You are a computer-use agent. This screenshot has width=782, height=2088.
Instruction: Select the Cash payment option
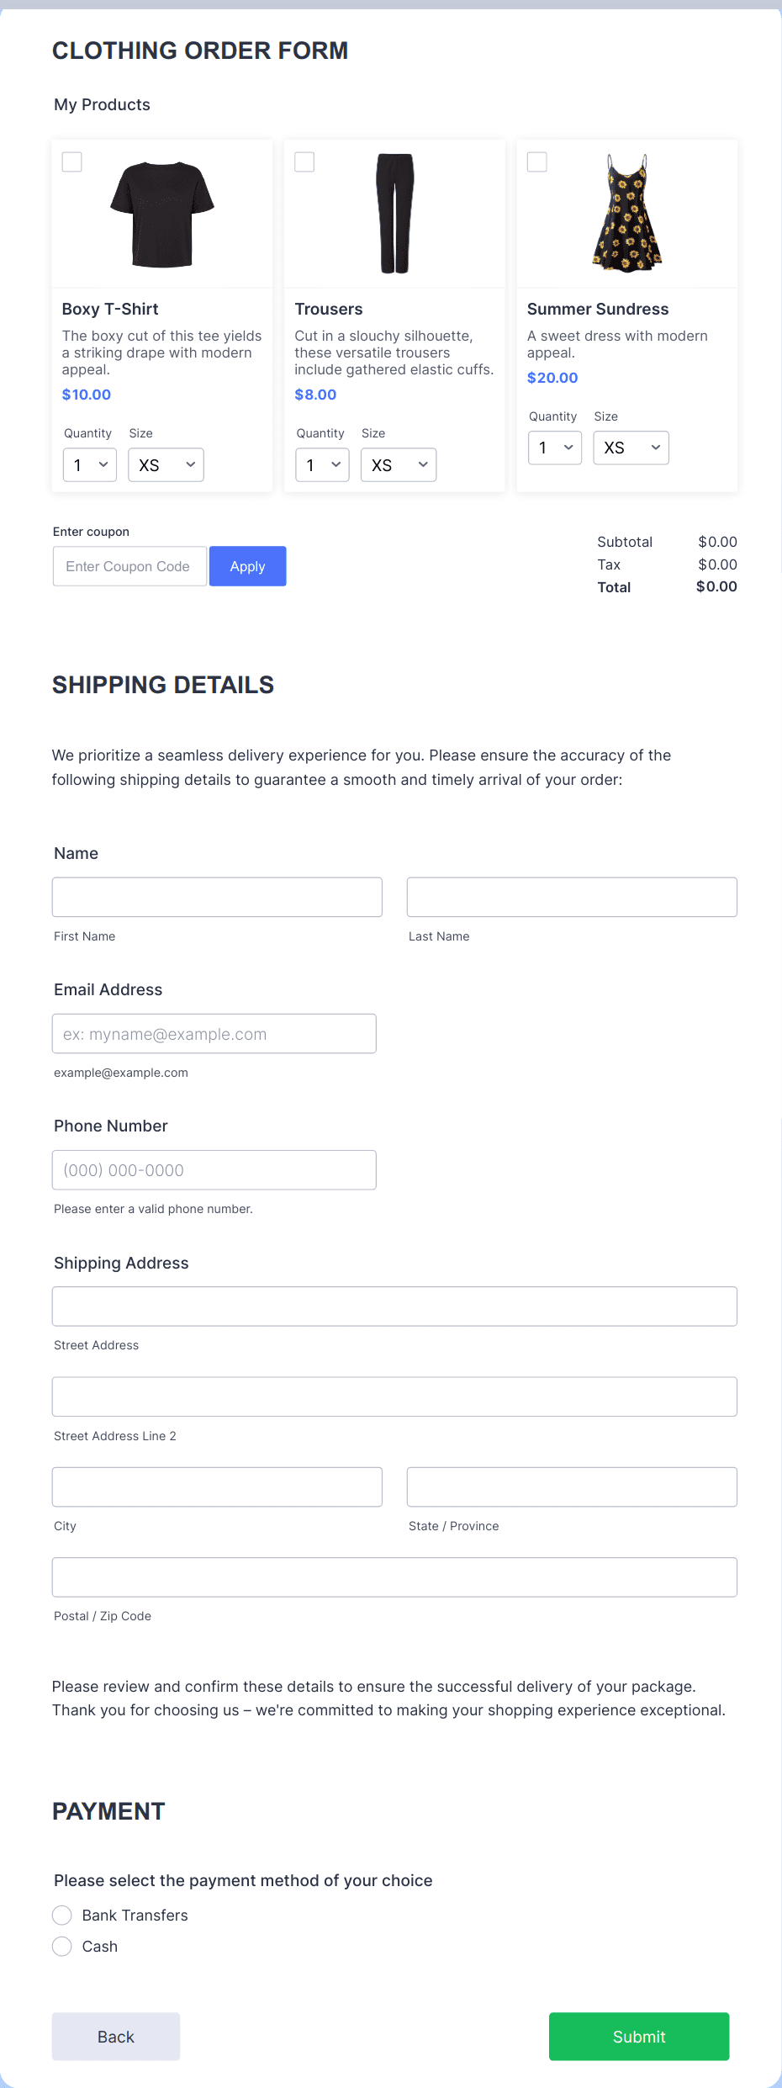[x=61, y=1947]
